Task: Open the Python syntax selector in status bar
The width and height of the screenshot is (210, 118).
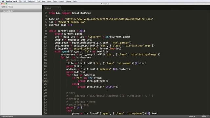Action: click(x=203, y=117)
